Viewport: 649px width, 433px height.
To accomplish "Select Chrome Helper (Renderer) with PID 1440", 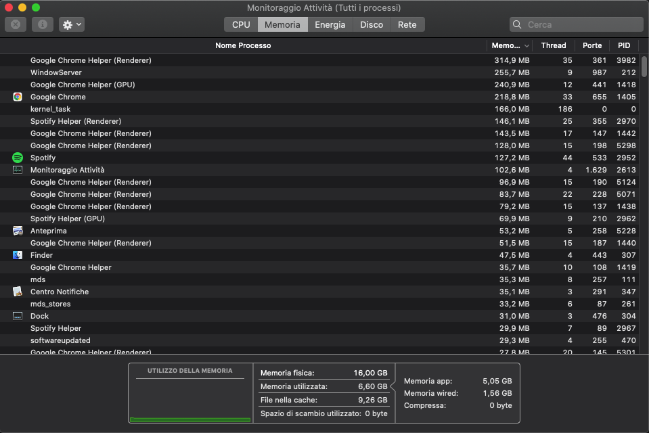I will click(319, 243).
